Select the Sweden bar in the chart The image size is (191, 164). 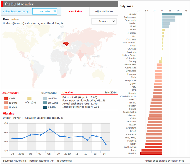pyautogui.click(x=166, y=24)
